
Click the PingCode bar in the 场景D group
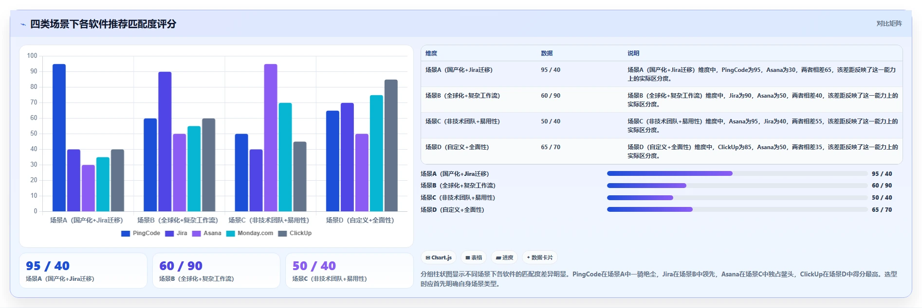332,161
